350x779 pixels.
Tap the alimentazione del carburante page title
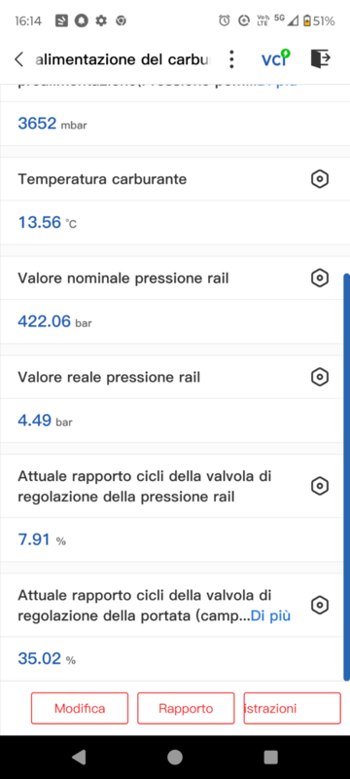tap(123, 59)
